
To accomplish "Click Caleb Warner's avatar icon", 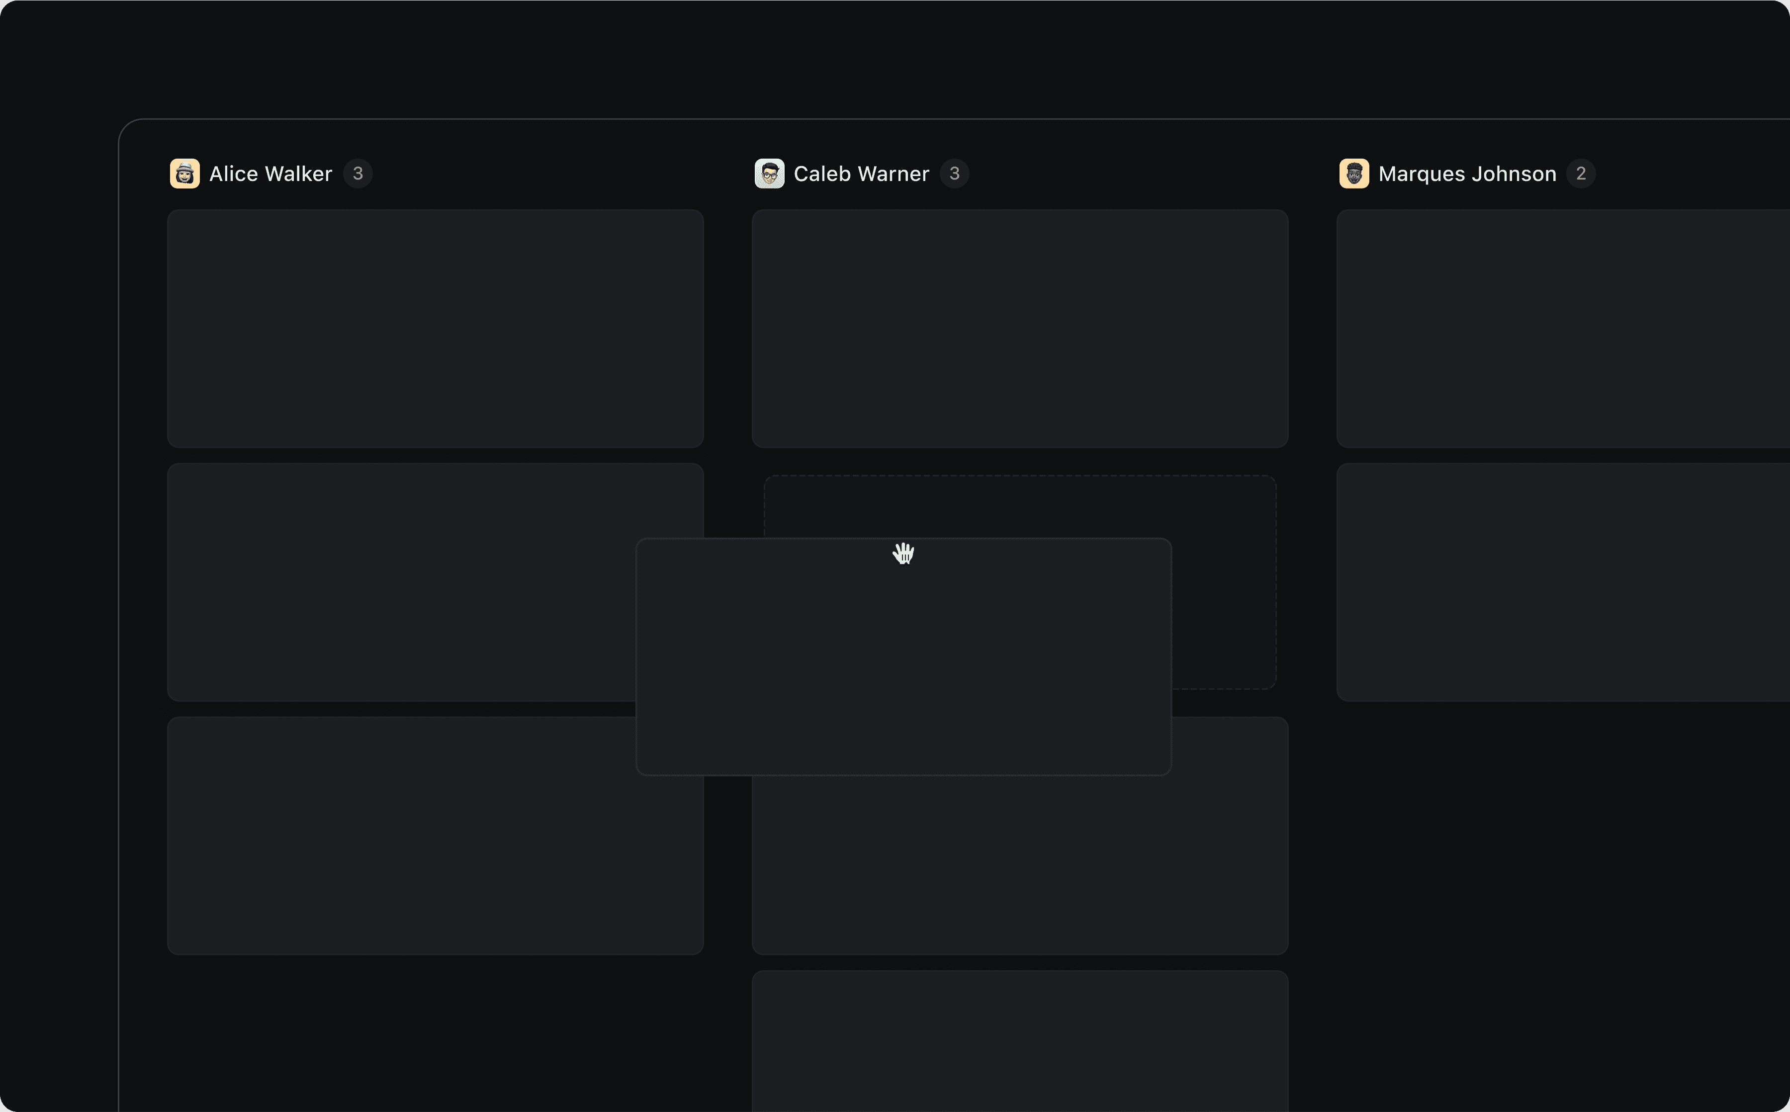I will [769, 174].
